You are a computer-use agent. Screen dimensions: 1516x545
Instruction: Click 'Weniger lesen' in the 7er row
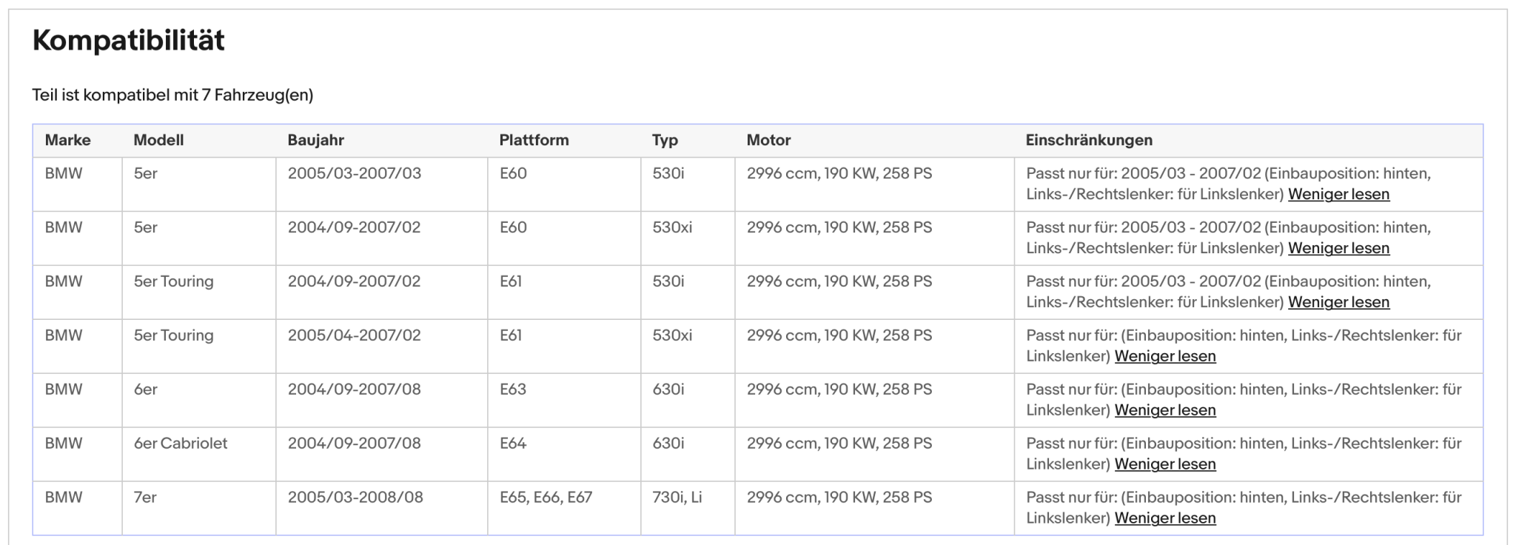tap(1165, 518)
